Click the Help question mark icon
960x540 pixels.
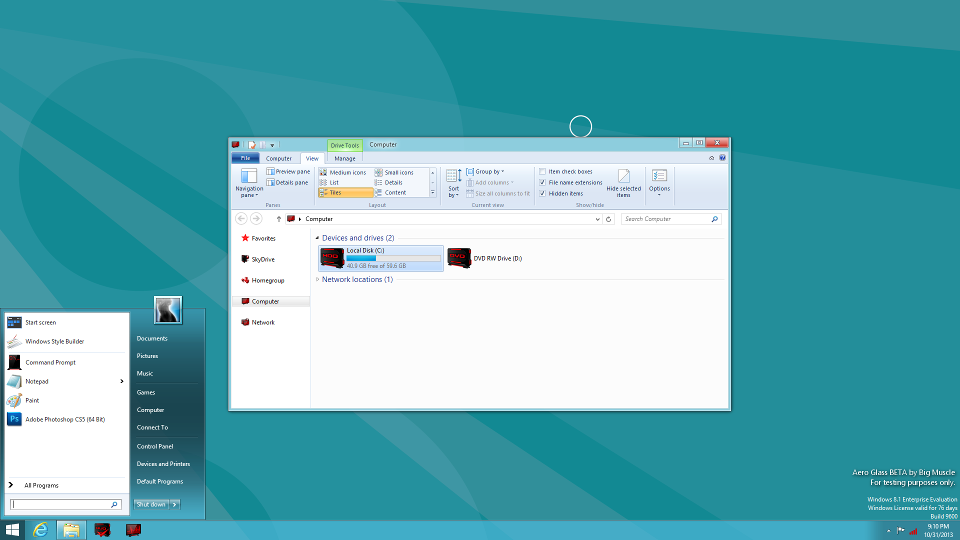722,158
